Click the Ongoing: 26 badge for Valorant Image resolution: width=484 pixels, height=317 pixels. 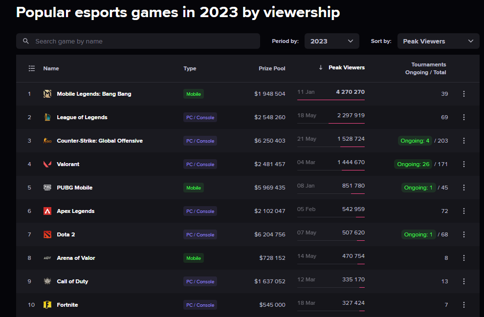(x=413, y=164)
